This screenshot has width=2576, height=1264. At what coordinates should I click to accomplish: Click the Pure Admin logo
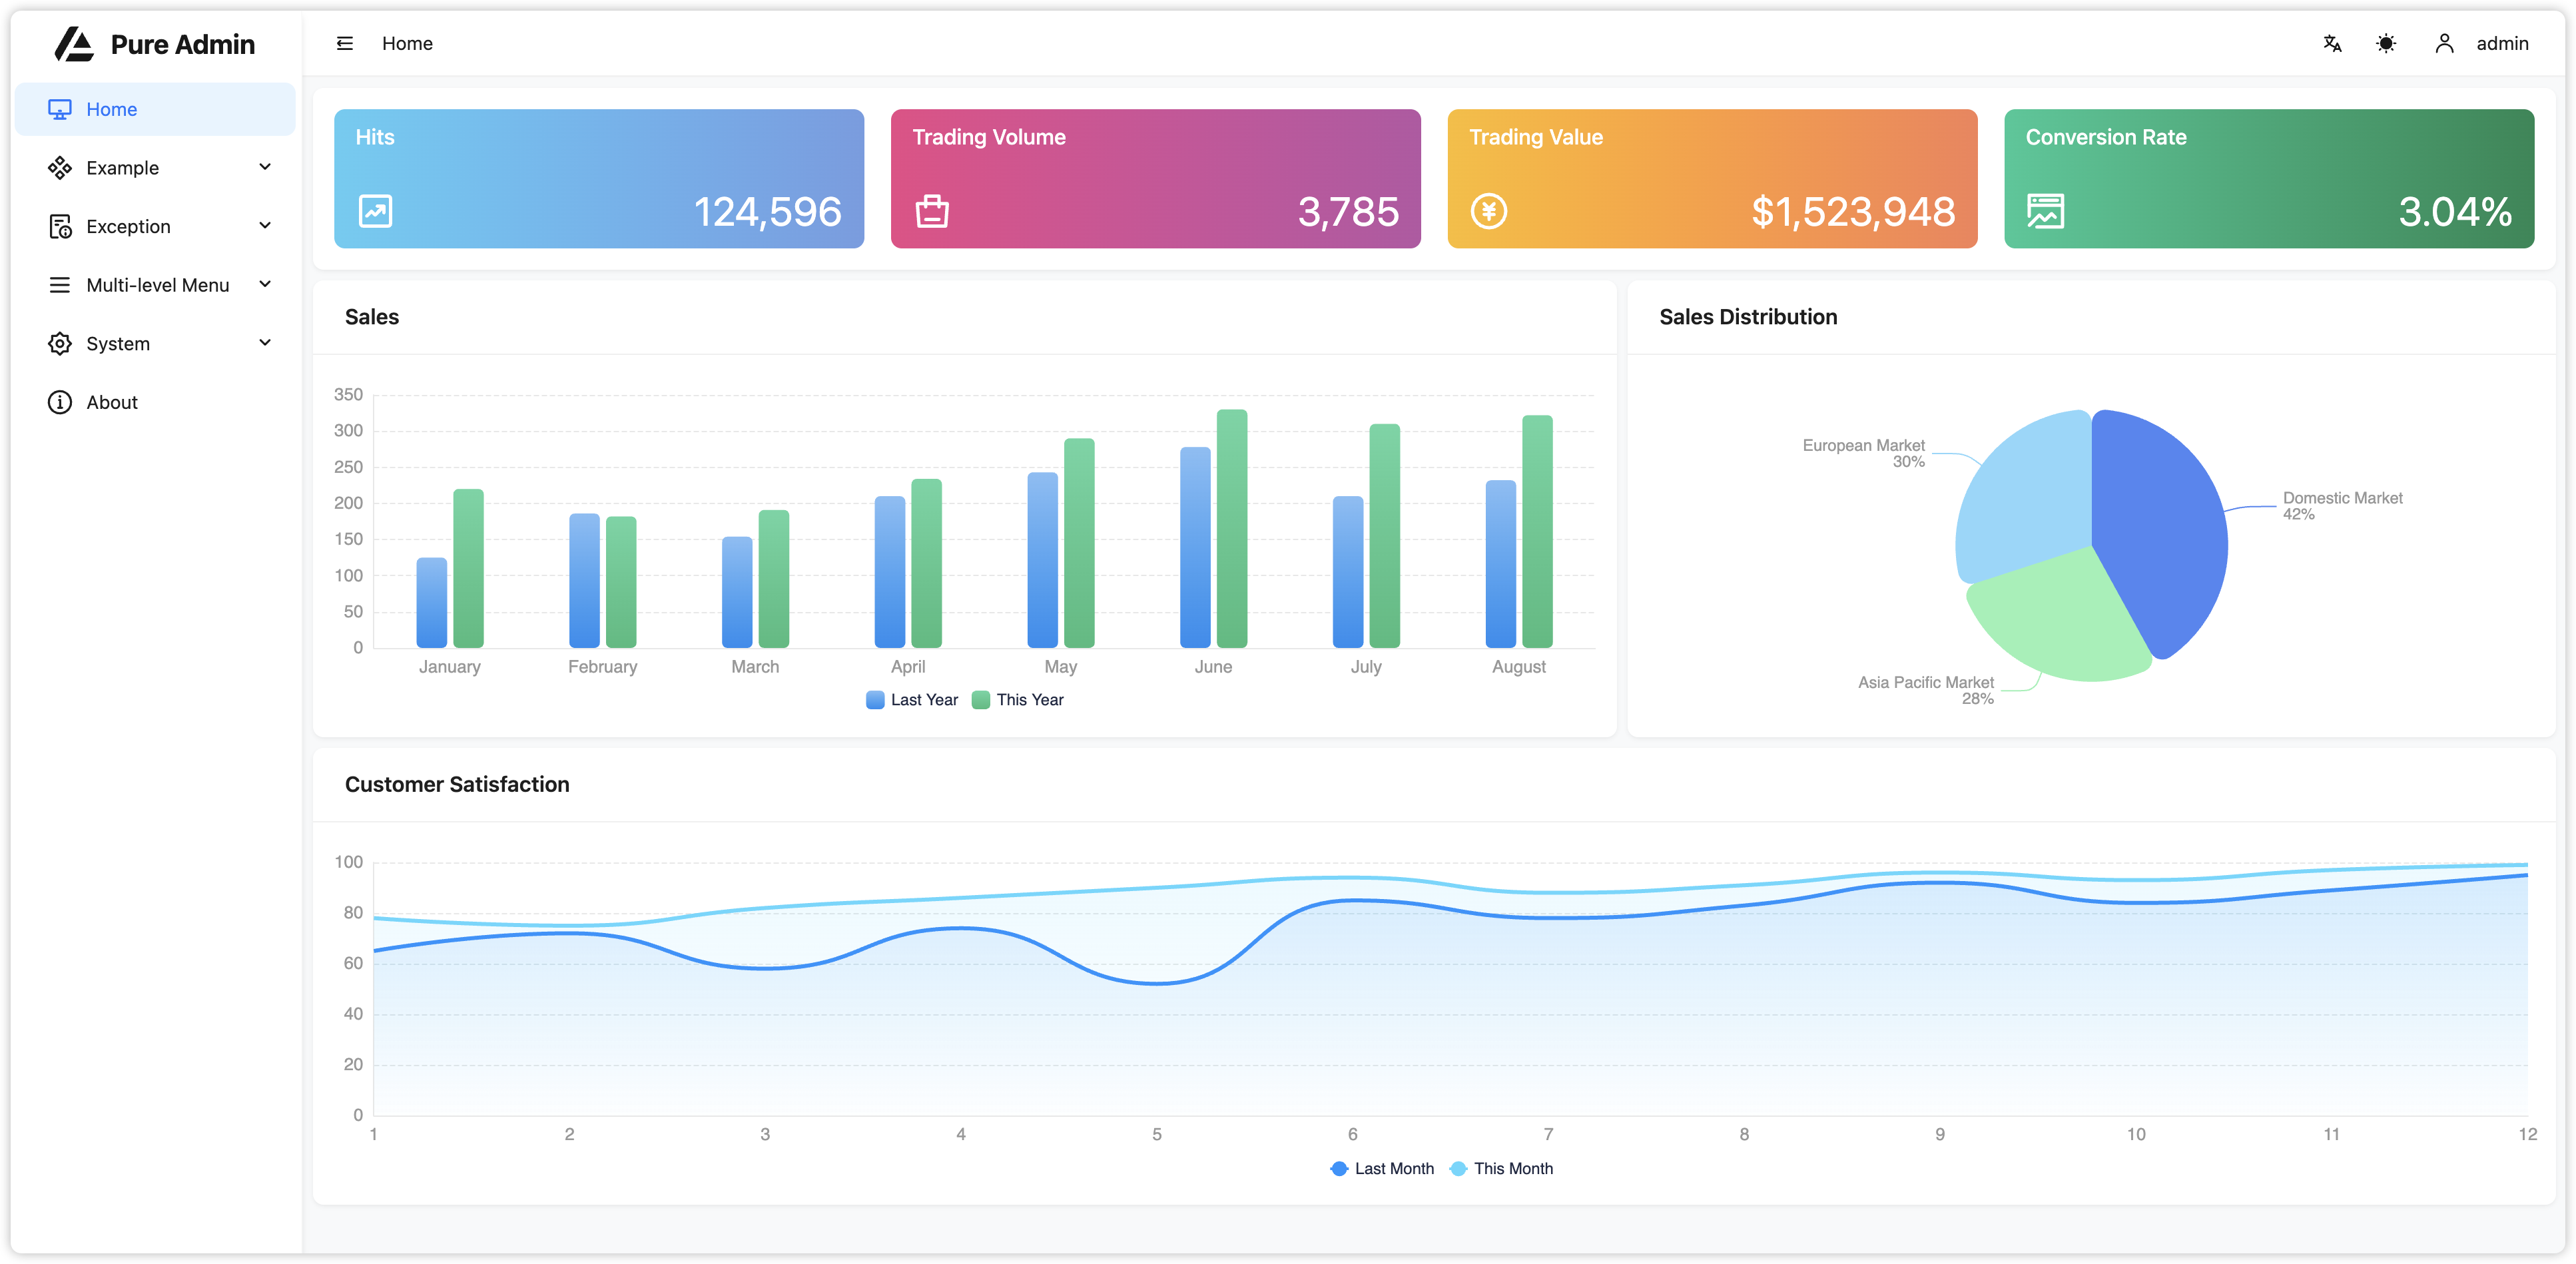[x=74, y=44]
